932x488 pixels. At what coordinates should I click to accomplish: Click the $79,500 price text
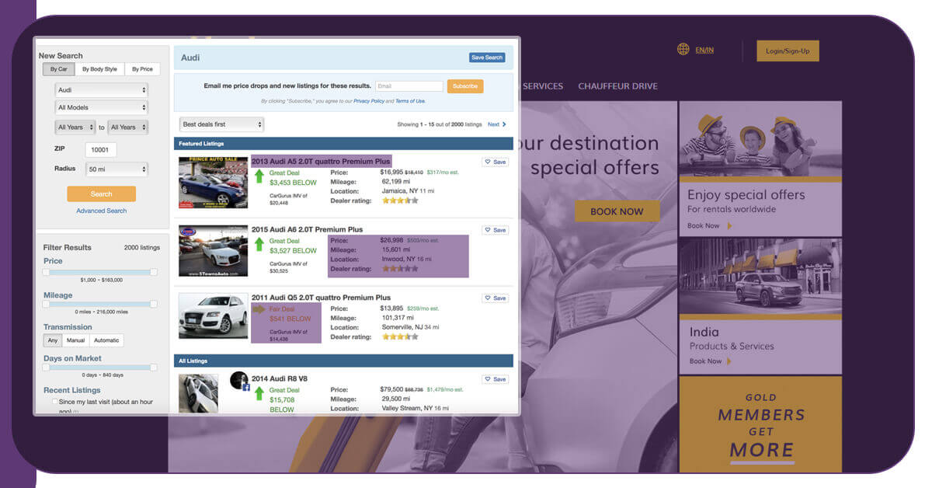click(391, 389)
